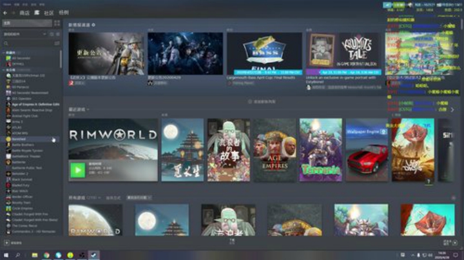Click the library search field

28,43
